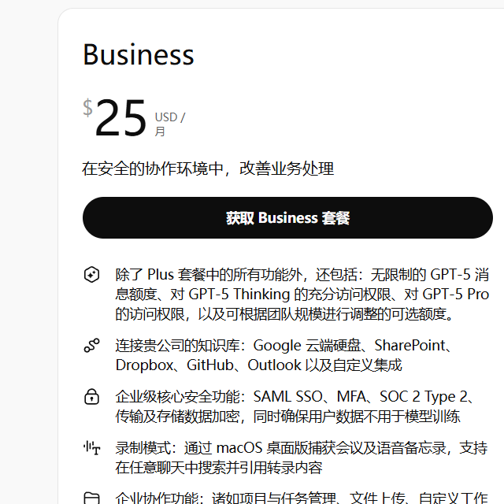Click the tagline 在安全的协作环境中，改善业务处理
This screenshot has height=504, width=504.
tap(208, 169)
